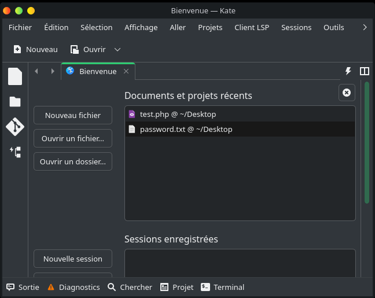Viewport: 375px width, 298px height.
Task: Open the Documents sidebar icon
Action: (15, 76)
